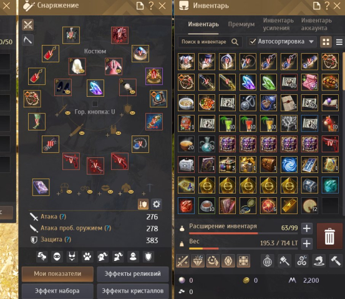Toggle the sword-shield display button
Viewport: 345px width, 299px height.
(143, 204)
